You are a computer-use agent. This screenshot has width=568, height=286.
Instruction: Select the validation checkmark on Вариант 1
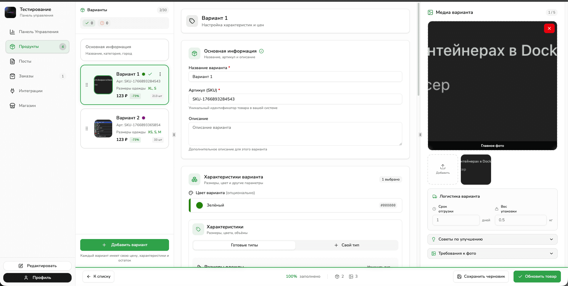point(150,74)
